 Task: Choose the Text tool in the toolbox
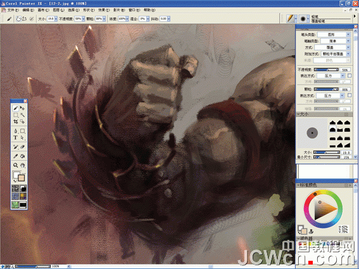(x=15, y=137)
